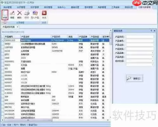Focus the first search panel input field
This screenshot has height=127, width=158.
140,37
